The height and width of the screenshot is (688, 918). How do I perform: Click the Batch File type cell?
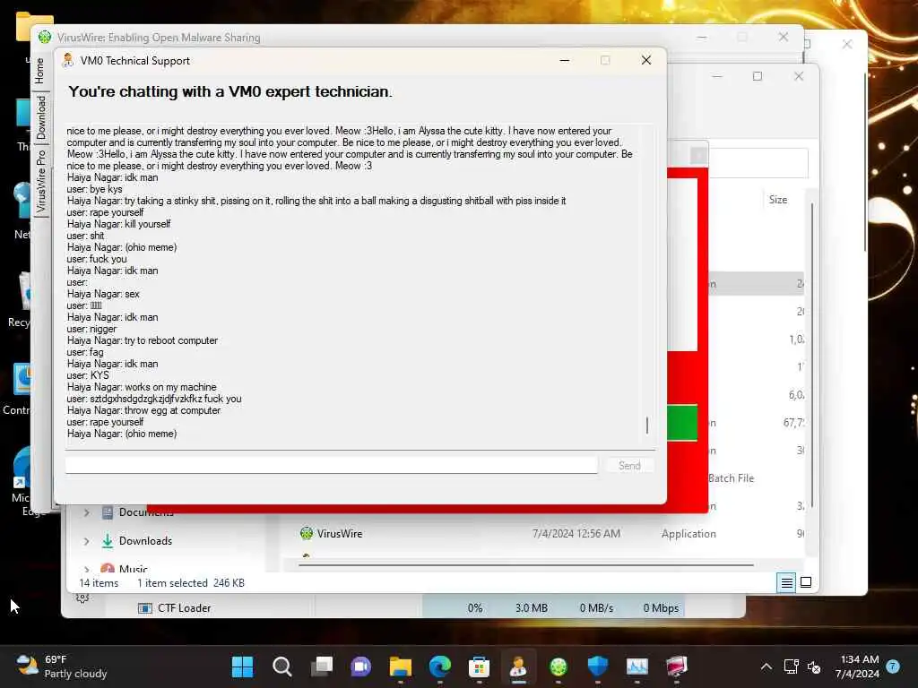(731, 478)
